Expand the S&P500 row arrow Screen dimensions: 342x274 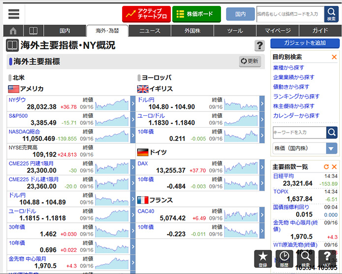[x=133, y=120]
